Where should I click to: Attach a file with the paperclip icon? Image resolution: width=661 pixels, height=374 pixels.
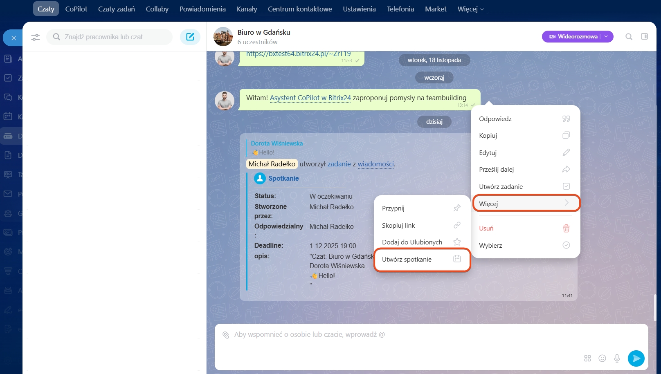226,335
